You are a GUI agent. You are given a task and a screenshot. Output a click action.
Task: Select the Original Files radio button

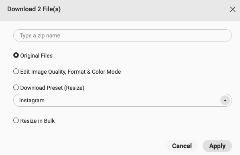pos(16,55)
